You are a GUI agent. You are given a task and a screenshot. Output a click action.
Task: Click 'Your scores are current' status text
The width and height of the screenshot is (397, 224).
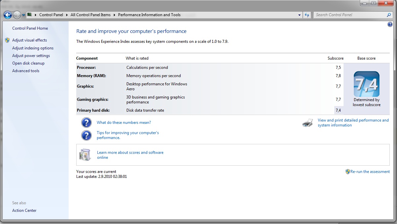click(x=96, y=172)
